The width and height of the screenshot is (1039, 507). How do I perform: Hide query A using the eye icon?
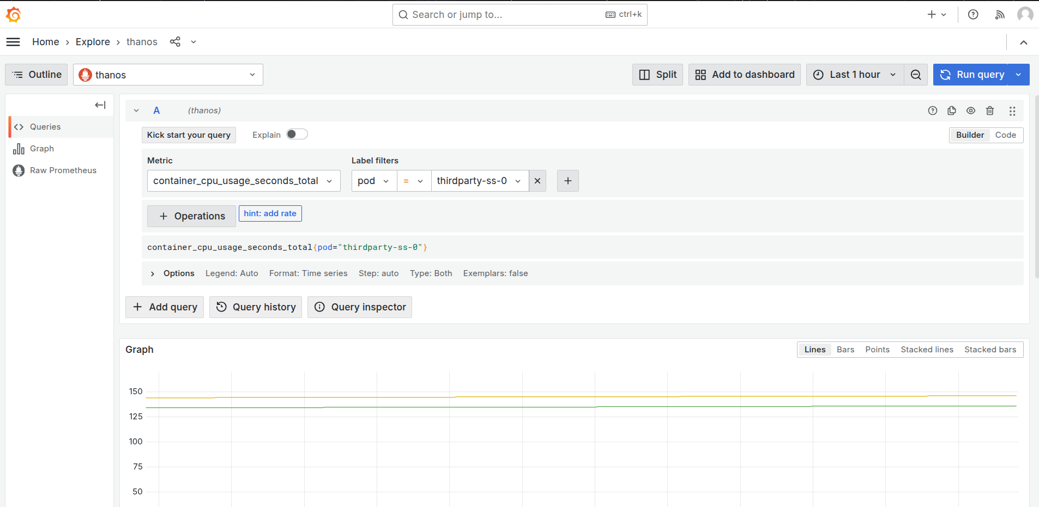(x=971, y=111)
